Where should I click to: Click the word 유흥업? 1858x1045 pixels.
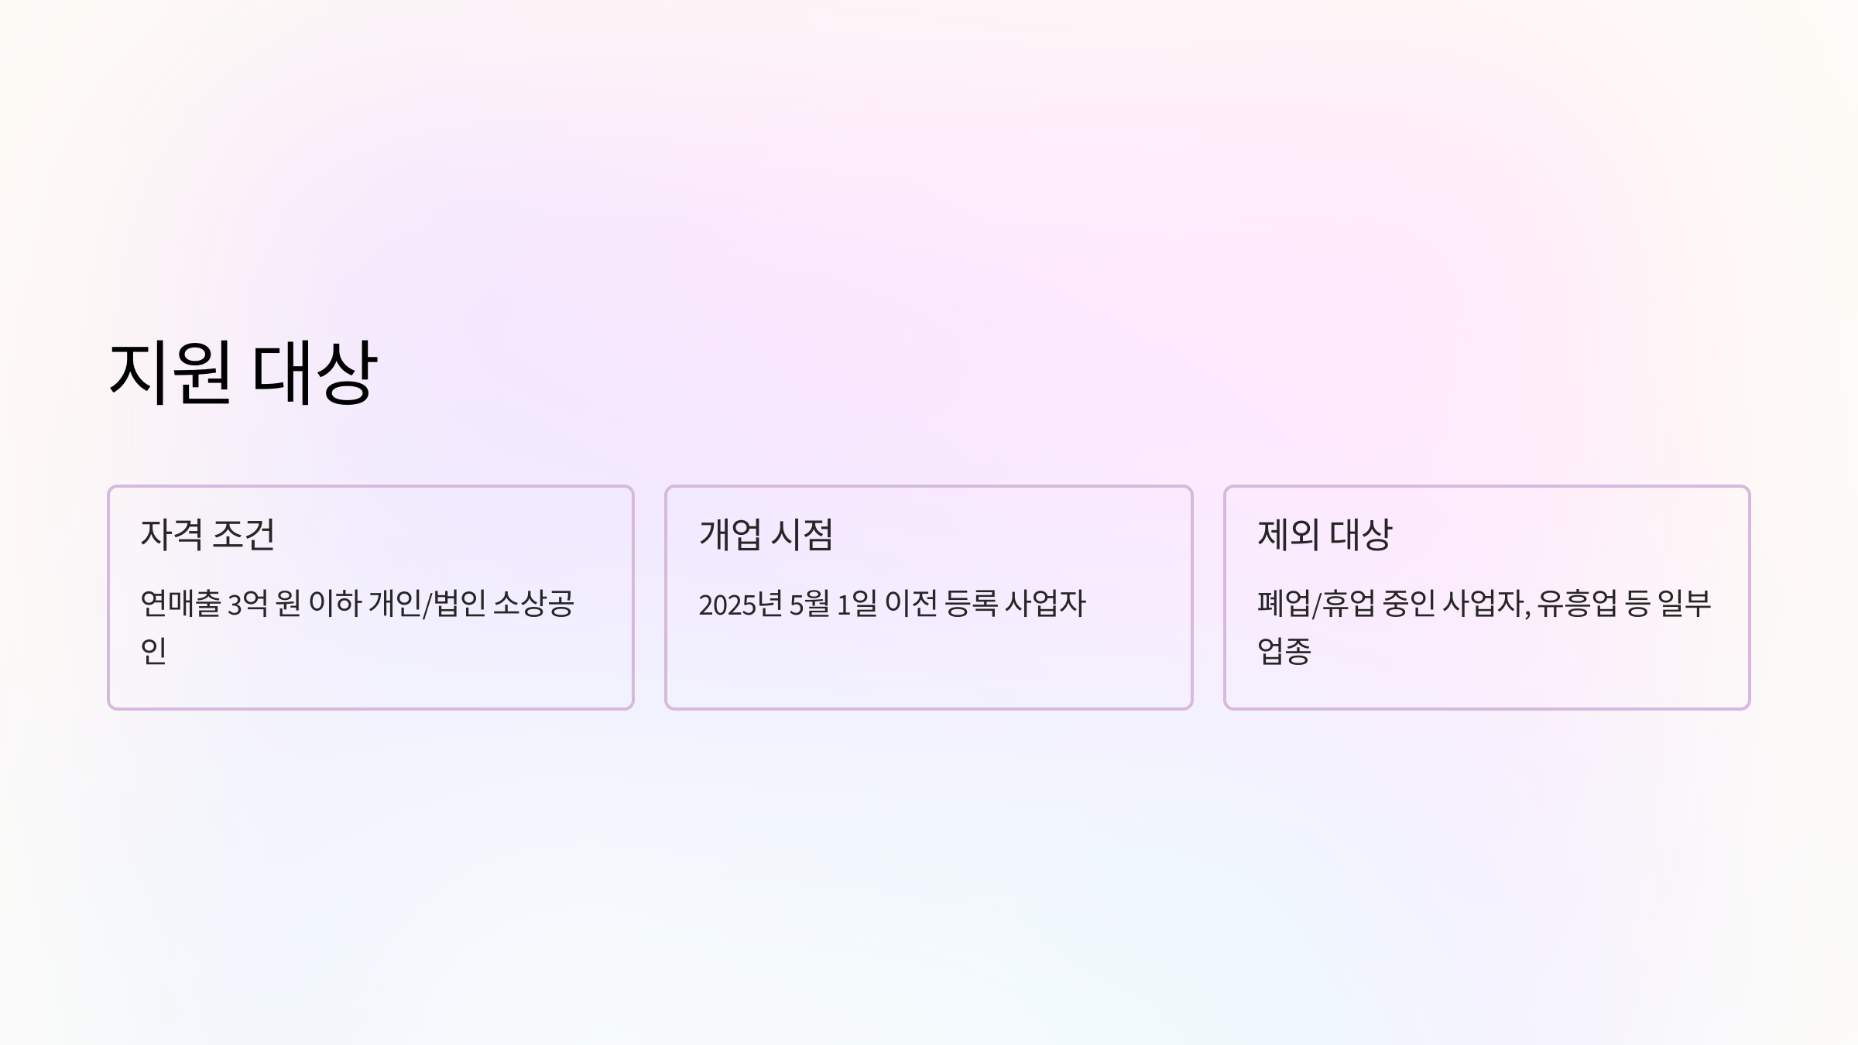pos(1577,604)
